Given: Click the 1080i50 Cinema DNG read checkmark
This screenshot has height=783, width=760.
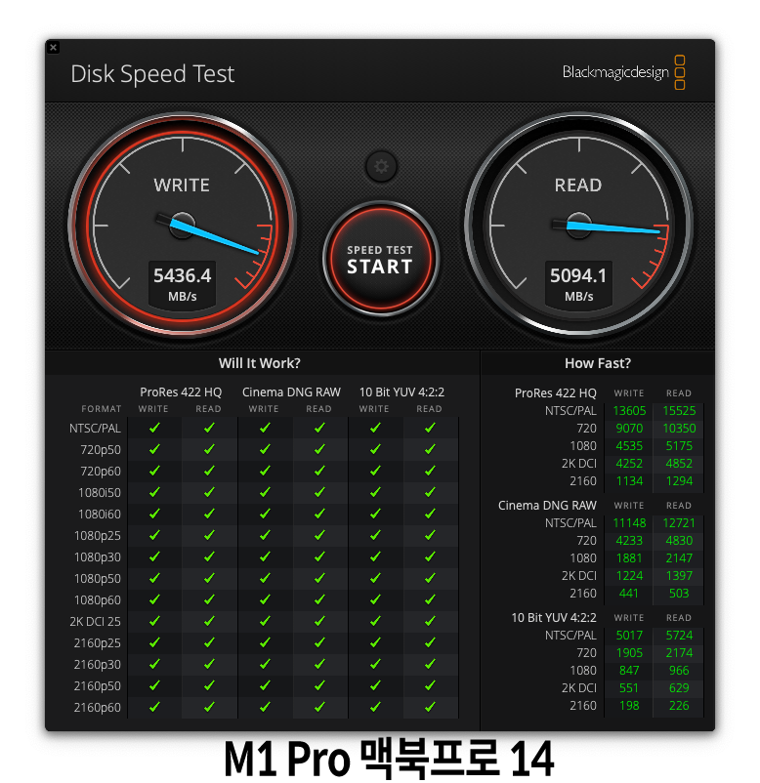Looking at the screenshot, I should [x=319, y=492].
